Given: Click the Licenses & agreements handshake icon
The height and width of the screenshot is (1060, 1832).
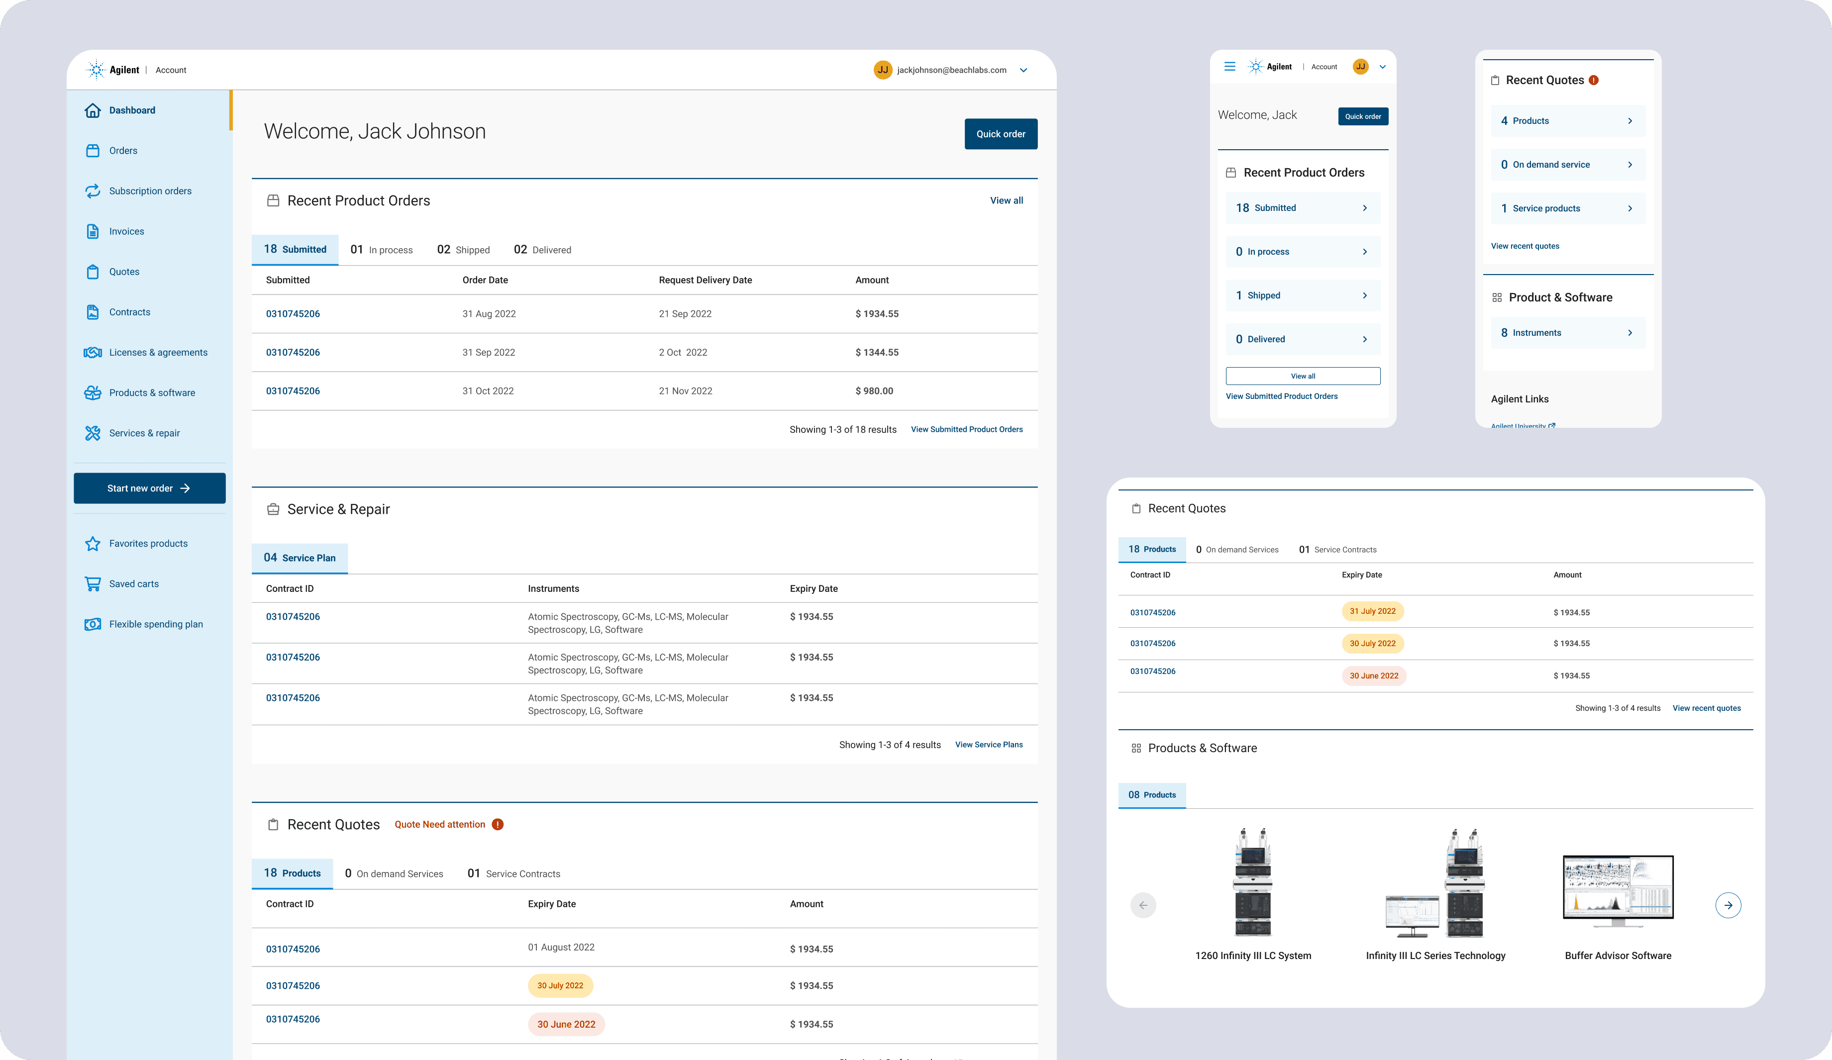Looking at the screenshot, I should tap(93, 353).
